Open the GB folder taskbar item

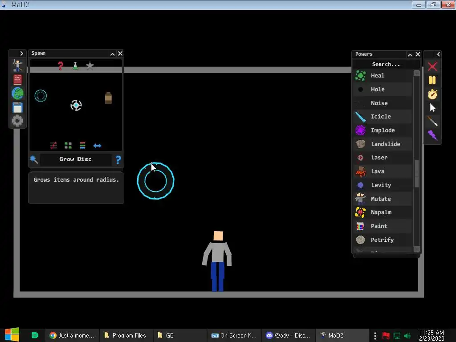179,335
